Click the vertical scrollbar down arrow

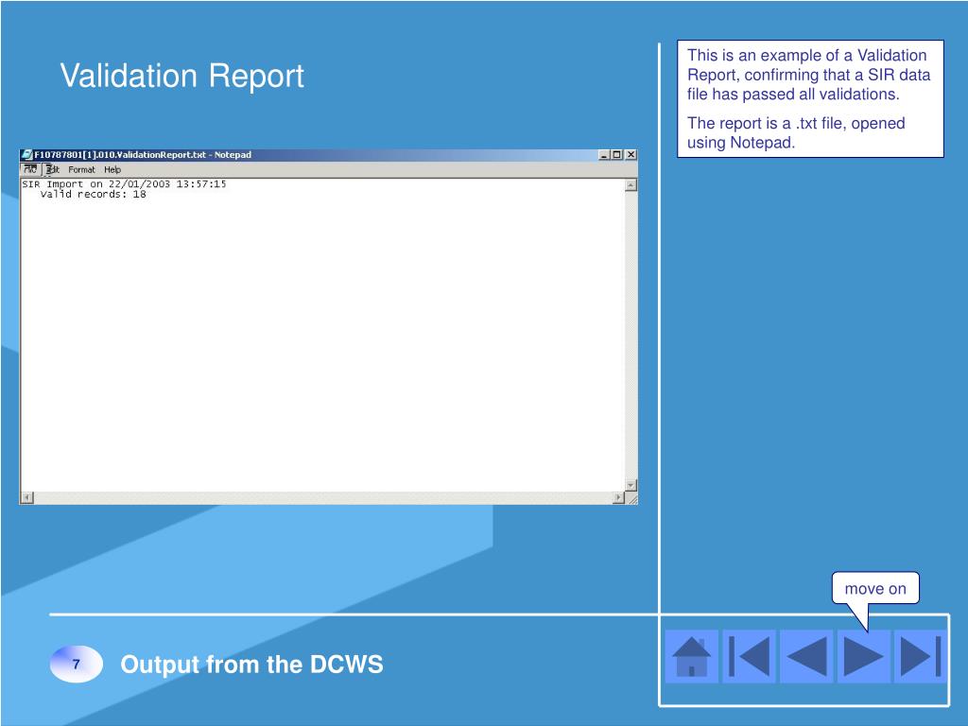point(631,485)
